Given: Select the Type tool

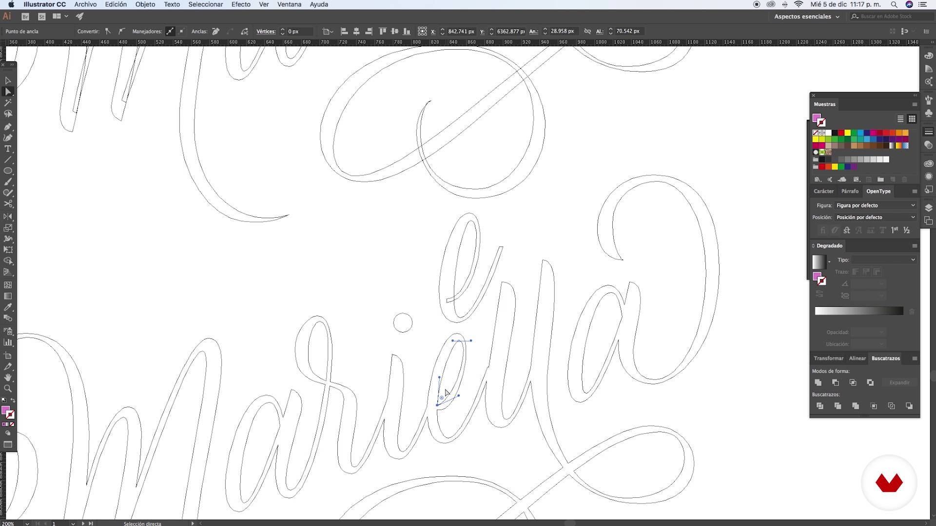Looking at the screenshot, I should click(x=8, y=149).
